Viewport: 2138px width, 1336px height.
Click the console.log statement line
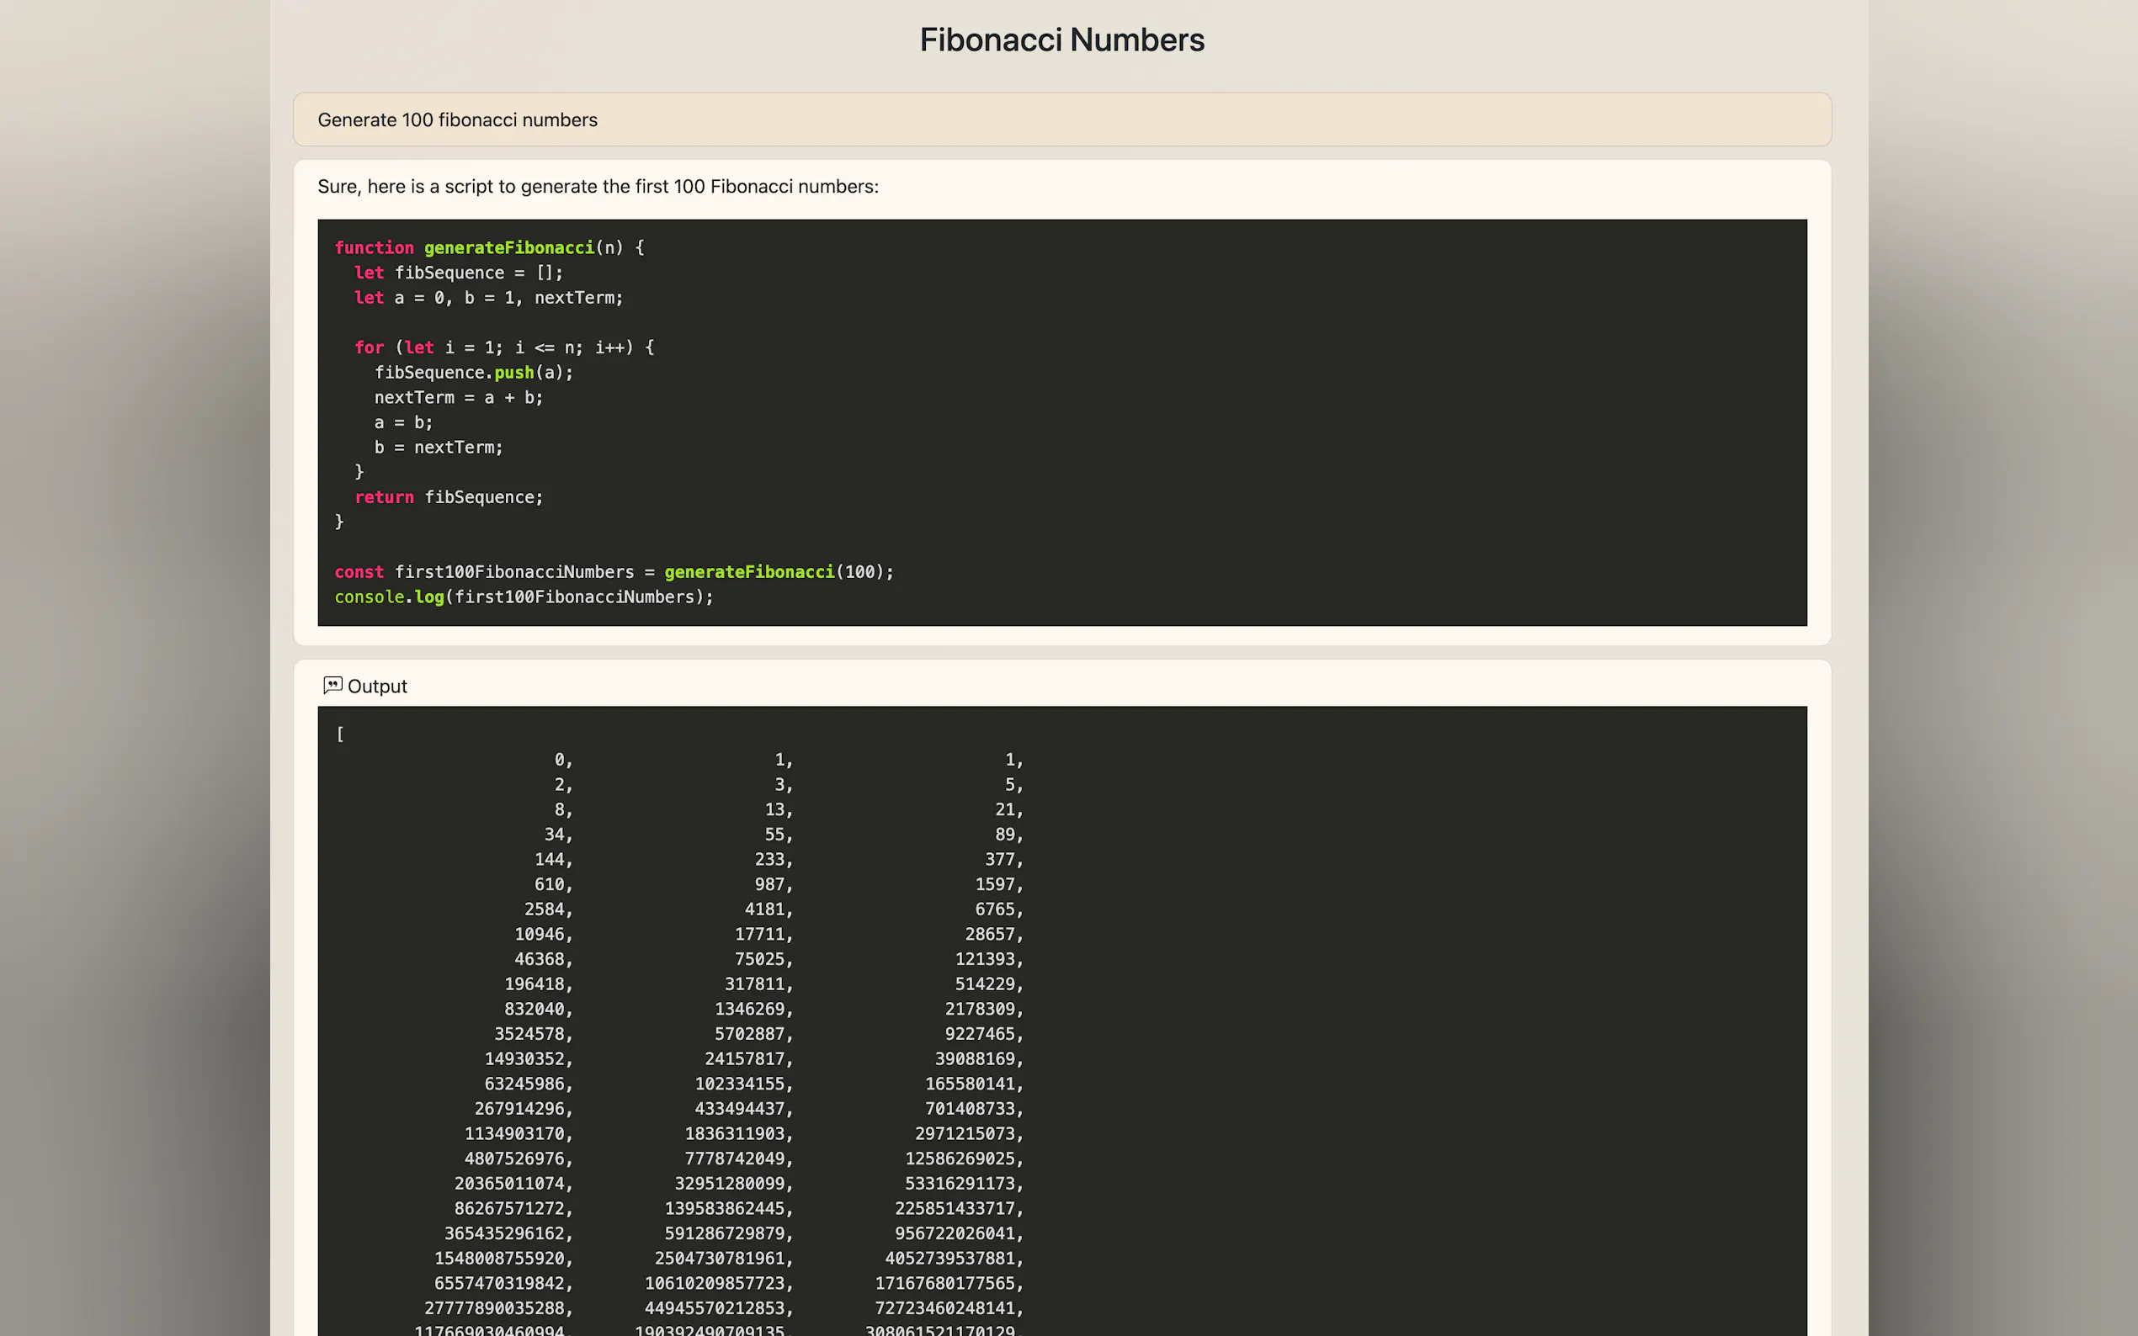(x=524, y=597)
